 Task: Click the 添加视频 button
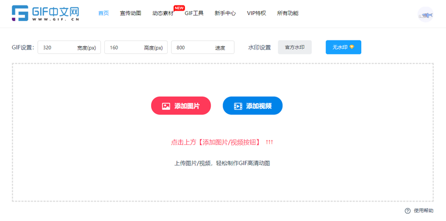click(x=253, y=106)
